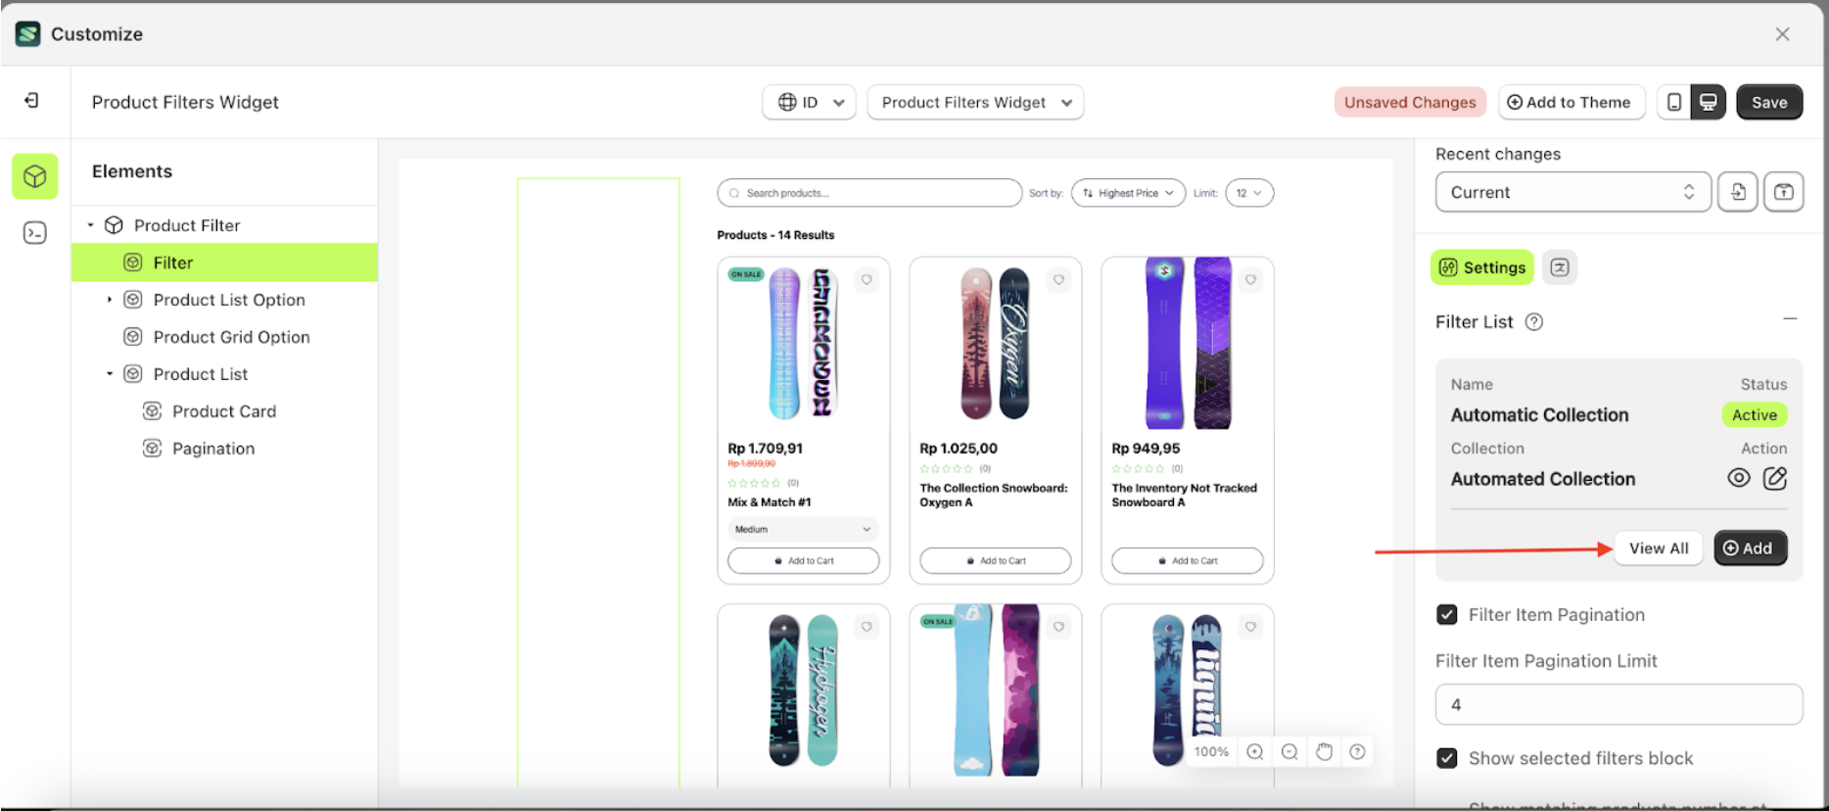The image size is (1829, 811).
Task: Edit the Automated Collection filter
Action: point(1775,478)
